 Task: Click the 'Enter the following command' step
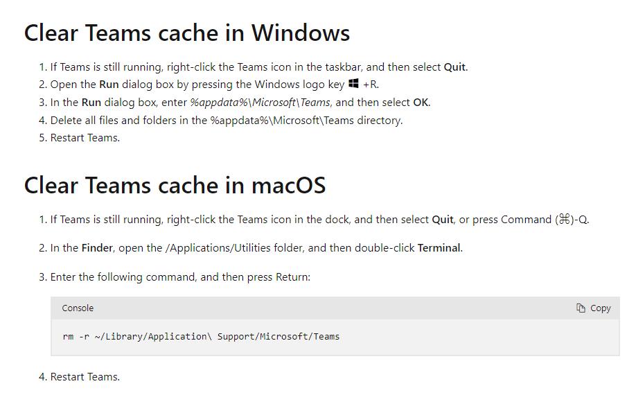point(180,277)
